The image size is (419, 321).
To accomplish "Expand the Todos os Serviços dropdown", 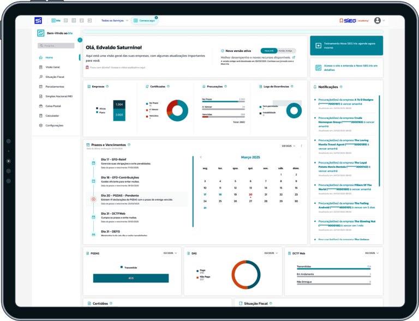I will 115,21.
